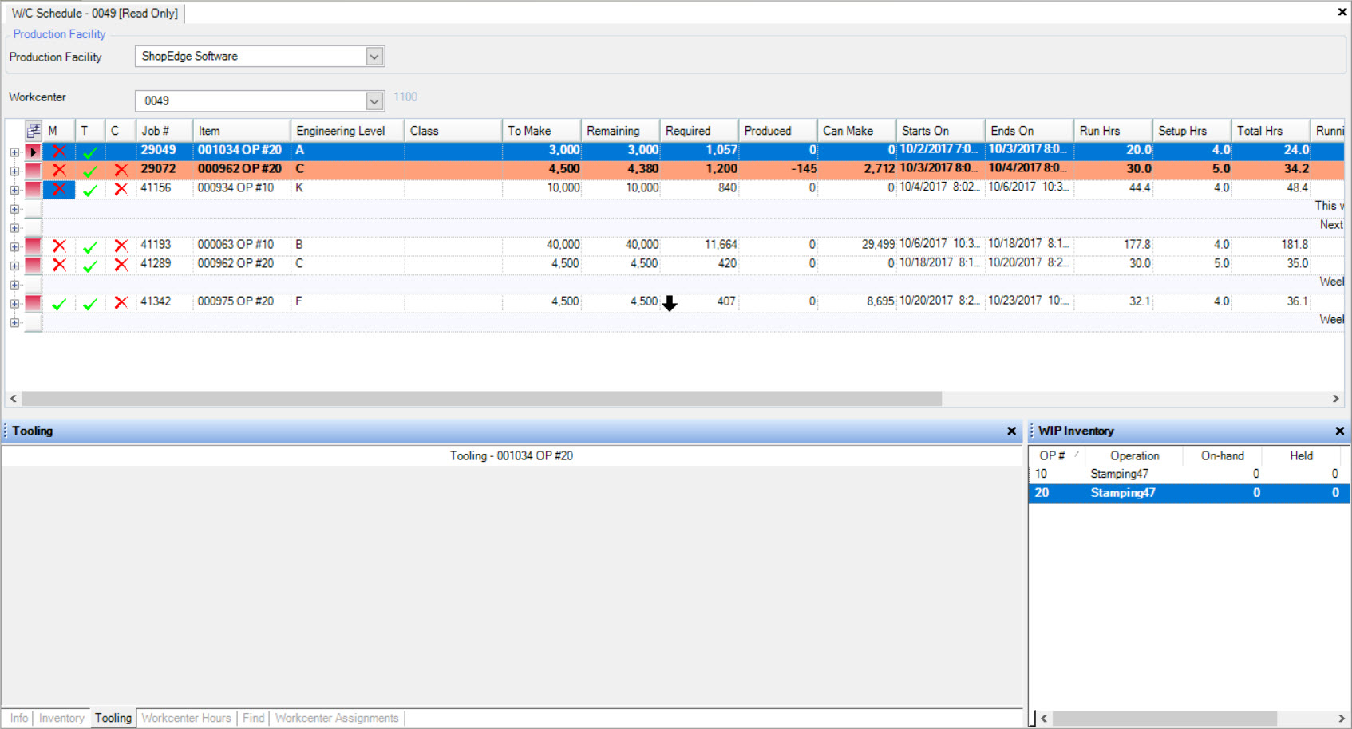Select the Stamping47 OP 20 row
Screen dimensions: 1352x729
point(1189,493)
